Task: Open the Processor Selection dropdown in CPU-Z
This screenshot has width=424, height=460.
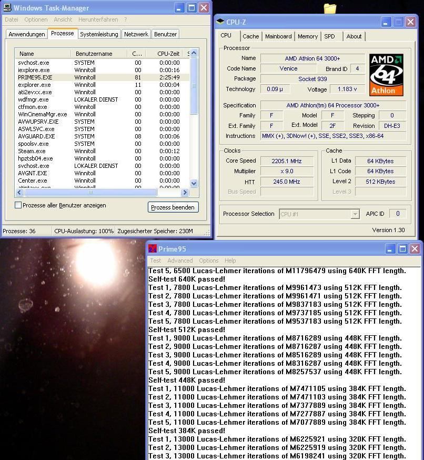Action: 355,214
